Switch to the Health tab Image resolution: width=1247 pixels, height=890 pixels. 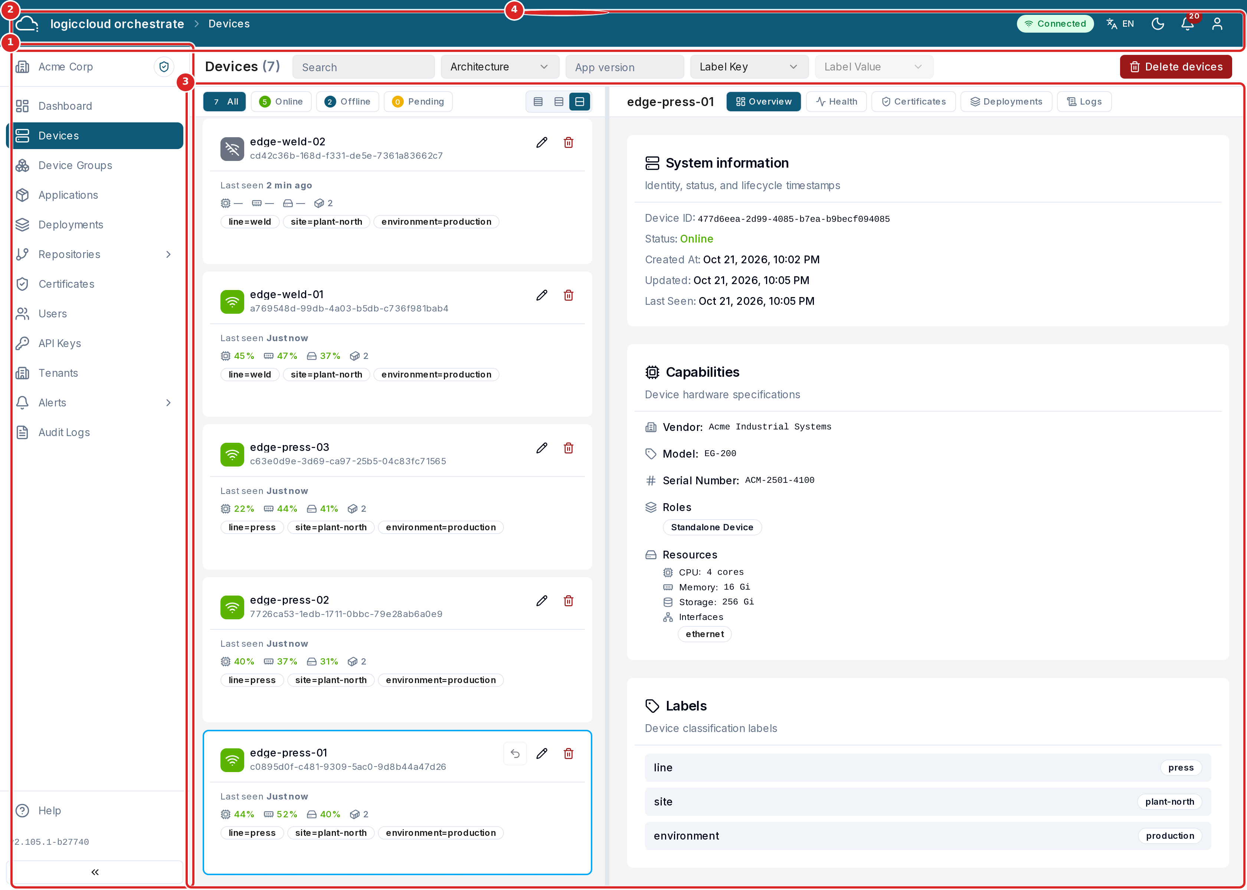(836, 102)
